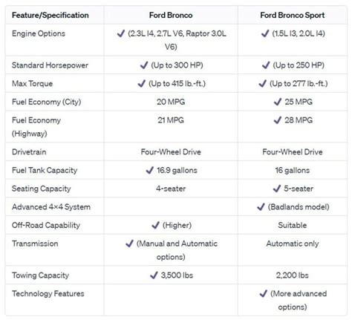The height and width of the screenshot is (320, 352).
Task: Click the checkmark beside Up to 277 lb.-ft.
Action: 262,83
